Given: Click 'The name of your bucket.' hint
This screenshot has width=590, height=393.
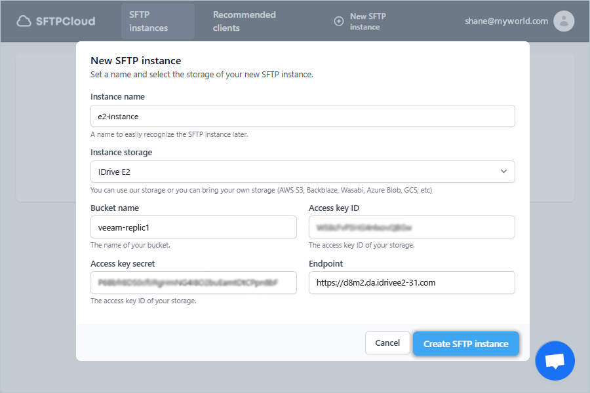Looking at the screenshot, I should pos(130,245).
